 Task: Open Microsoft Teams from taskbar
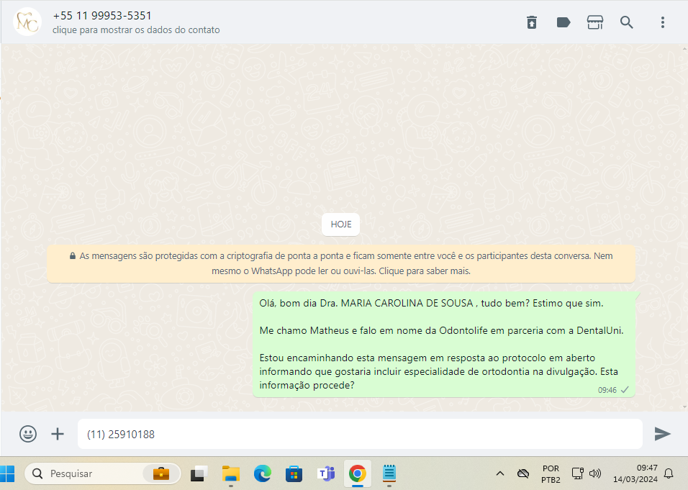click(x=326, y=473)
